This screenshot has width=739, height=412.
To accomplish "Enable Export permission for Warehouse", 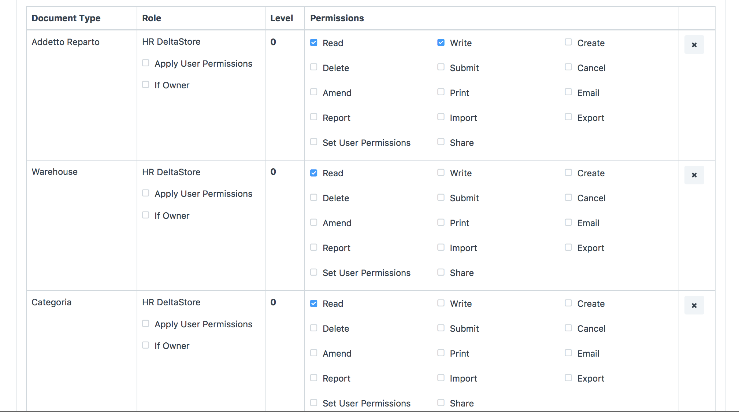I will click(x=568, y=247).
